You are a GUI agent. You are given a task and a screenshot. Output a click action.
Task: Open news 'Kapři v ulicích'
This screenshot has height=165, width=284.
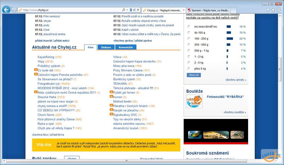click(x=130, y=30)
